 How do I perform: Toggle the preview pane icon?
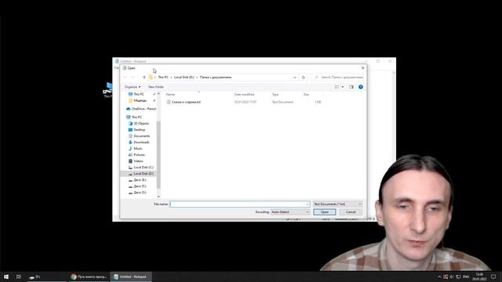tap(351, 87)
